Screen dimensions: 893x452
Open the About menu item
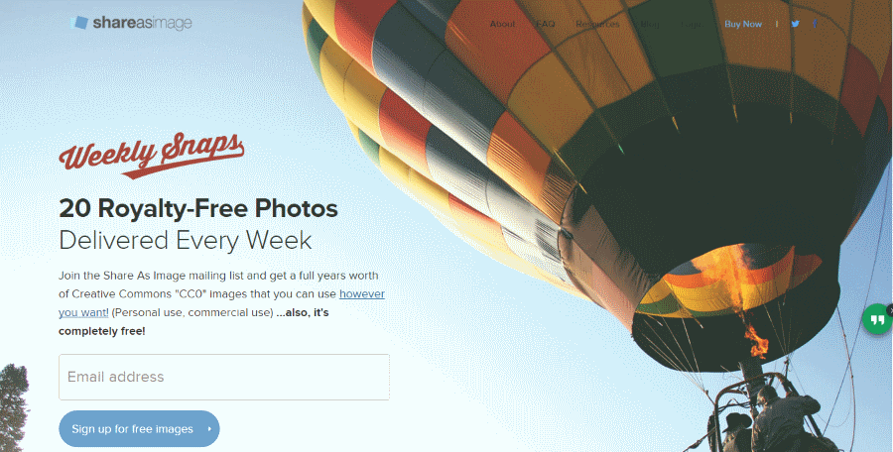pos(502,24)
